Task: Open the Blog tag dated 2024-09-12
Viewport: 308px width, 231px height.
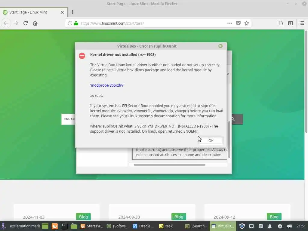Action: pos(274,217)
